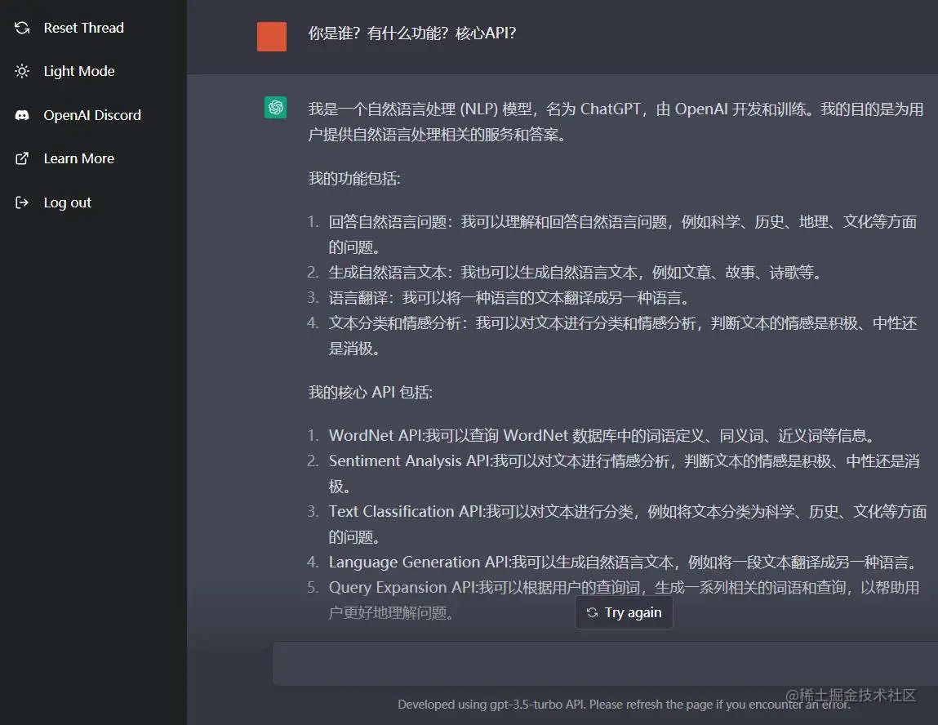Click the 回答自然语言问题 list item

click(623, 234)
